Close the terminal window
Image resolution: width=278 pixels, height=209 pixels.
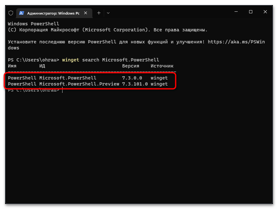(x=265, y=12)
